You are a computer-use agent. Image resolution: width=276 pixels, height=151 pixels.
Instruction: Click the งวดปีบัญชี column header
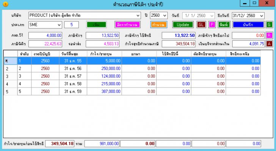[x=45, y=54]
